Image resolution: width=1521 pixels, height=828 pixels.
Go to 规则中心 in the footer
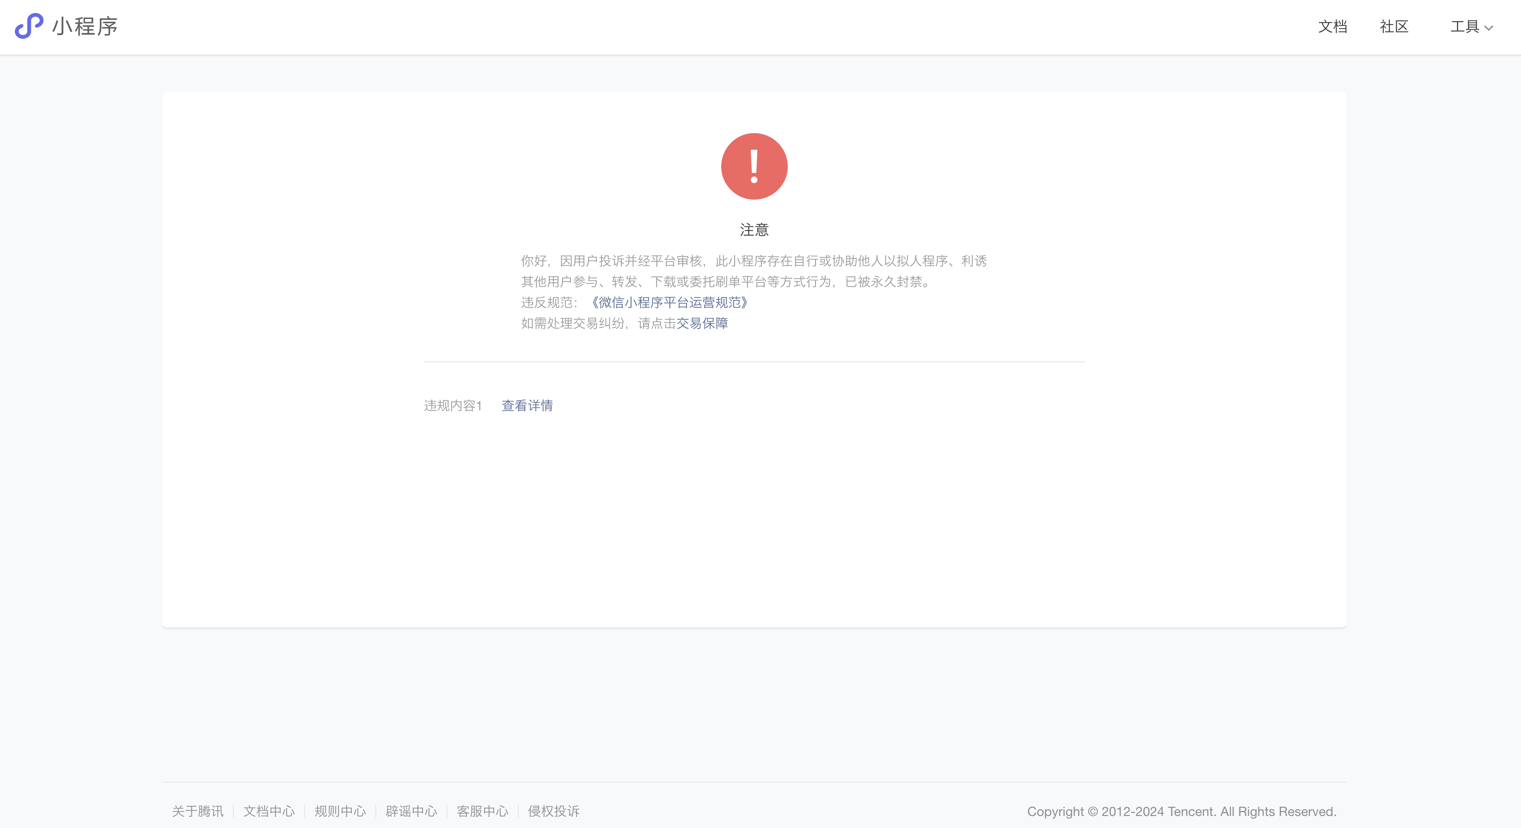coord(340,811)
